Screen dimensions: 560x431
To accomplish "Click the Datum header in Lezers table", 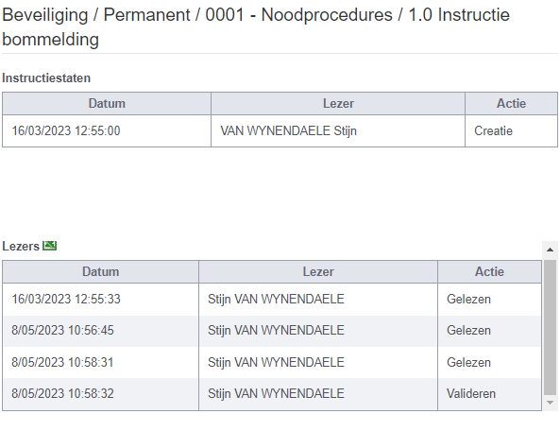I will pyautogui.click(x=101, y=272).
